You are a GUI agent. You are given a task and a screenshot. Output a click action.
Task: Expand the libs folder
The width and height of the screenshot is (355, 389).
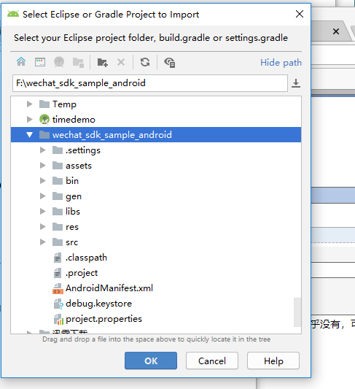click(x=42, y=212)
